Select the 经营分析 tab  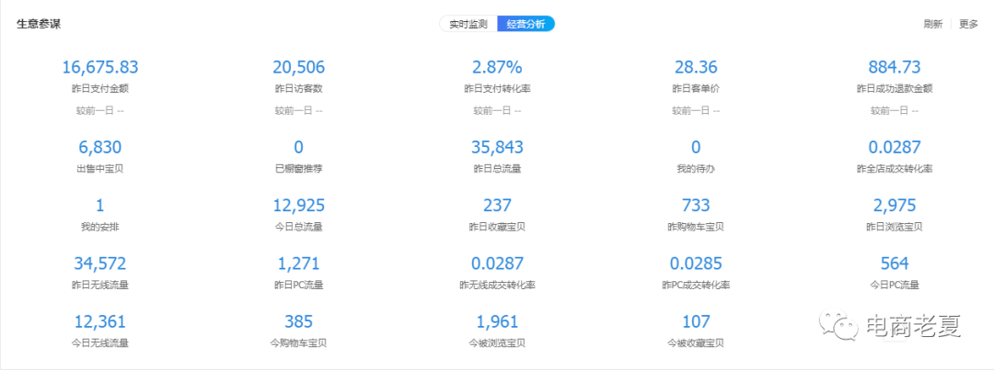point(526,24)
